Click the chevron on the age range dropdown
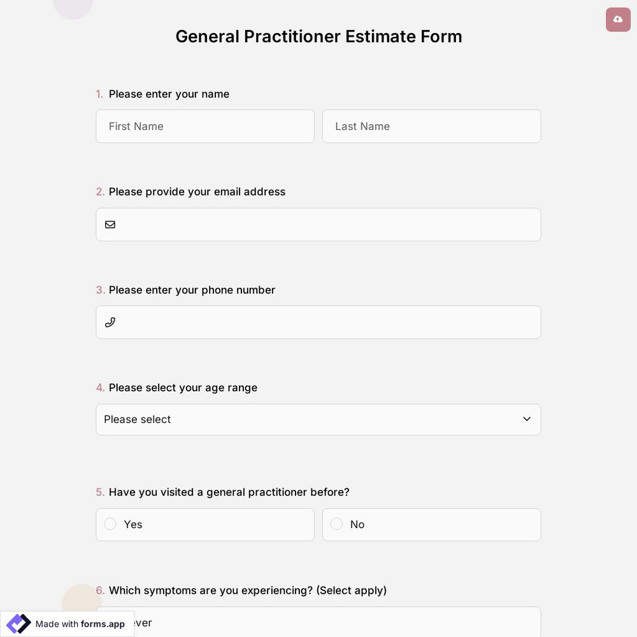The image size is (637, 637). [527, 419]
